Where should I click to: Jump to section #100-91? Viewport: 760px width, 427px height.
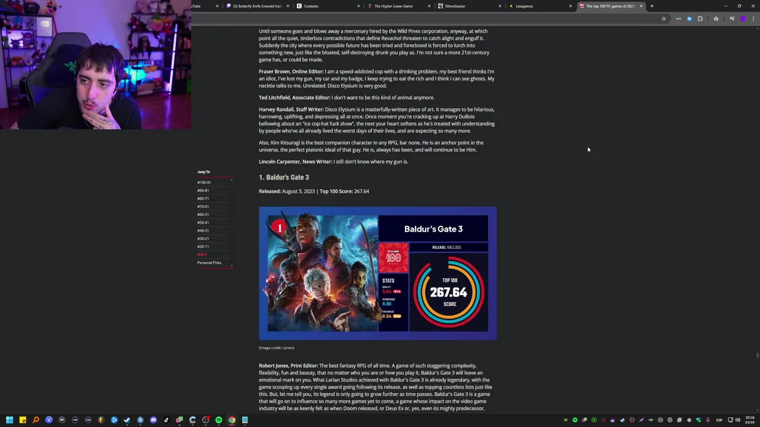(x=204, y=183)
